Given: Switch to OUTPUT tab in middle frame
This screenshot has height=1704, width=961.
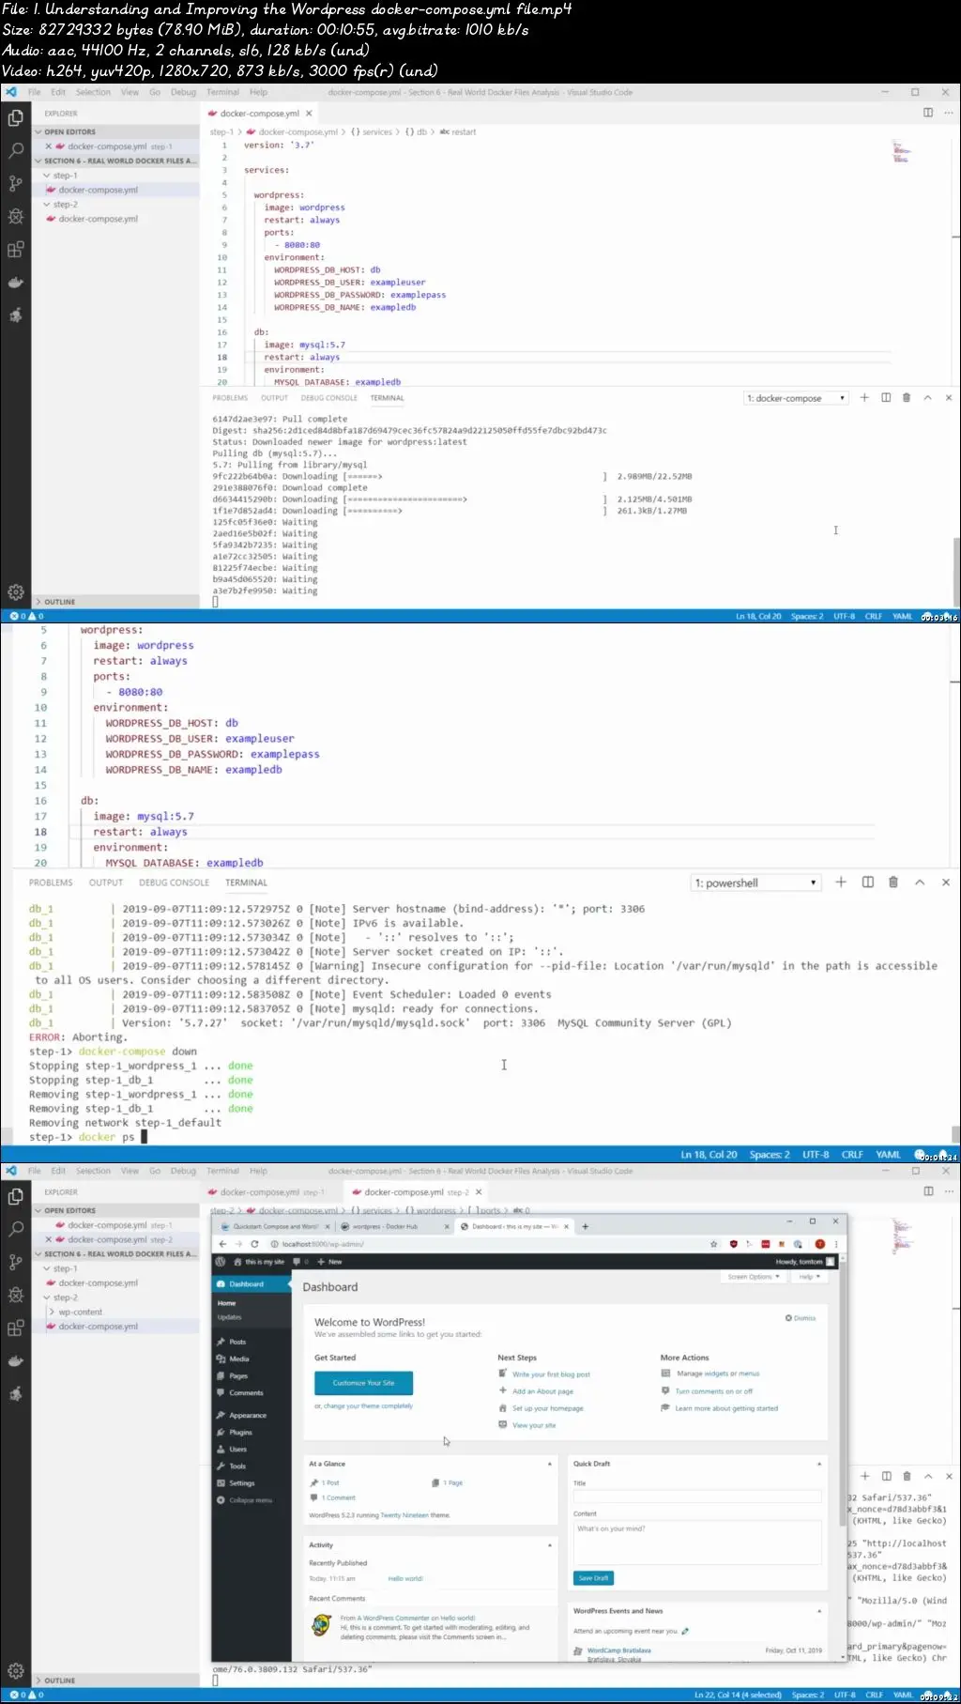Looking at the screenshot, I should pos(106,883).
